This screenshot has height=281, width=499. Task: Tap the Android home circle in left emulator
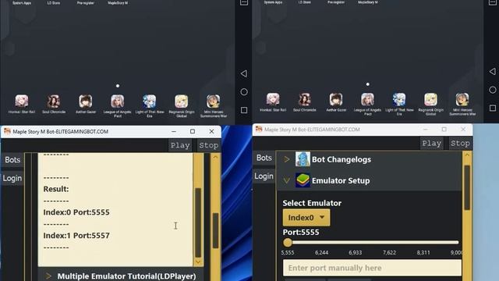[x=244, y=92]
